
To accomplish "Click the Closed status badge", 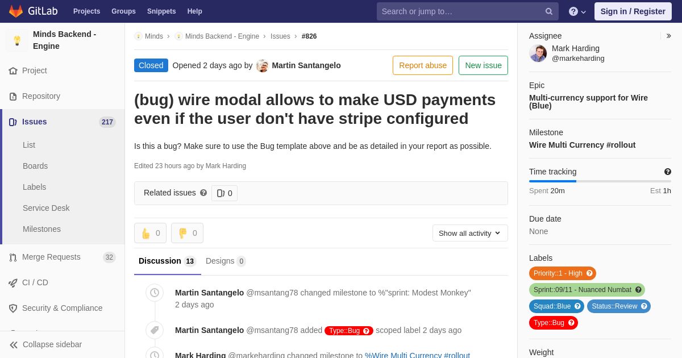I will (151, 65).
